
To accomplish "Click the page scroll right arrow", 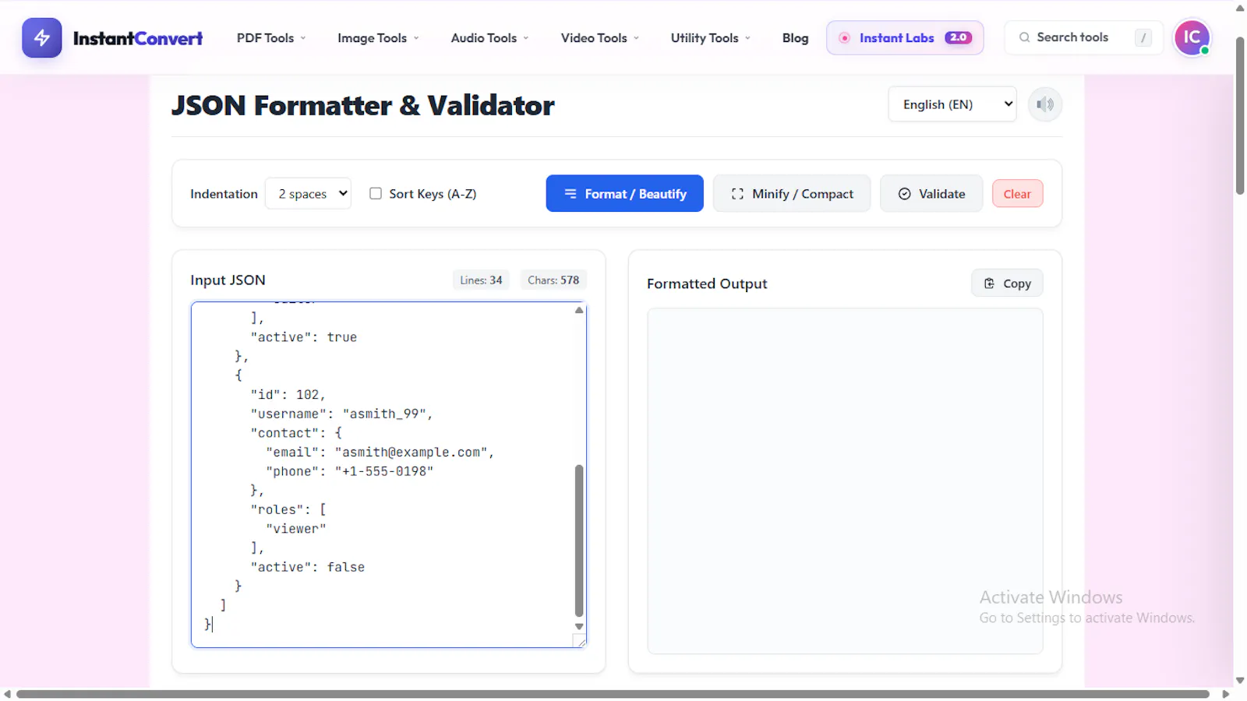I will [x=1225, y=694].
